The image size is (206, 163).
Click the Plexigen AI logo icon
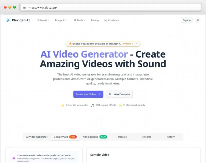click(x=8, y=20)
